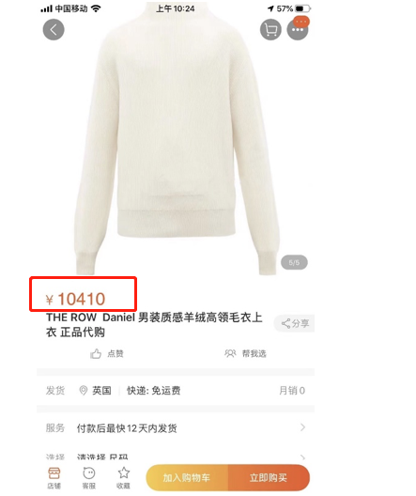Image resolution: width=416 pixels, height=496 pixels.
Task: Click the 加入购物车 button
Action: point(187,477)
